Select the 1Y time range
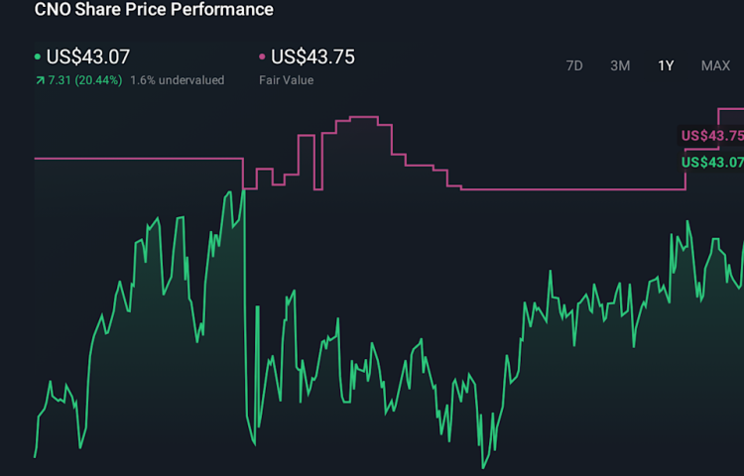The height and width of the screenshot is (476, 744). coord(666,65)
